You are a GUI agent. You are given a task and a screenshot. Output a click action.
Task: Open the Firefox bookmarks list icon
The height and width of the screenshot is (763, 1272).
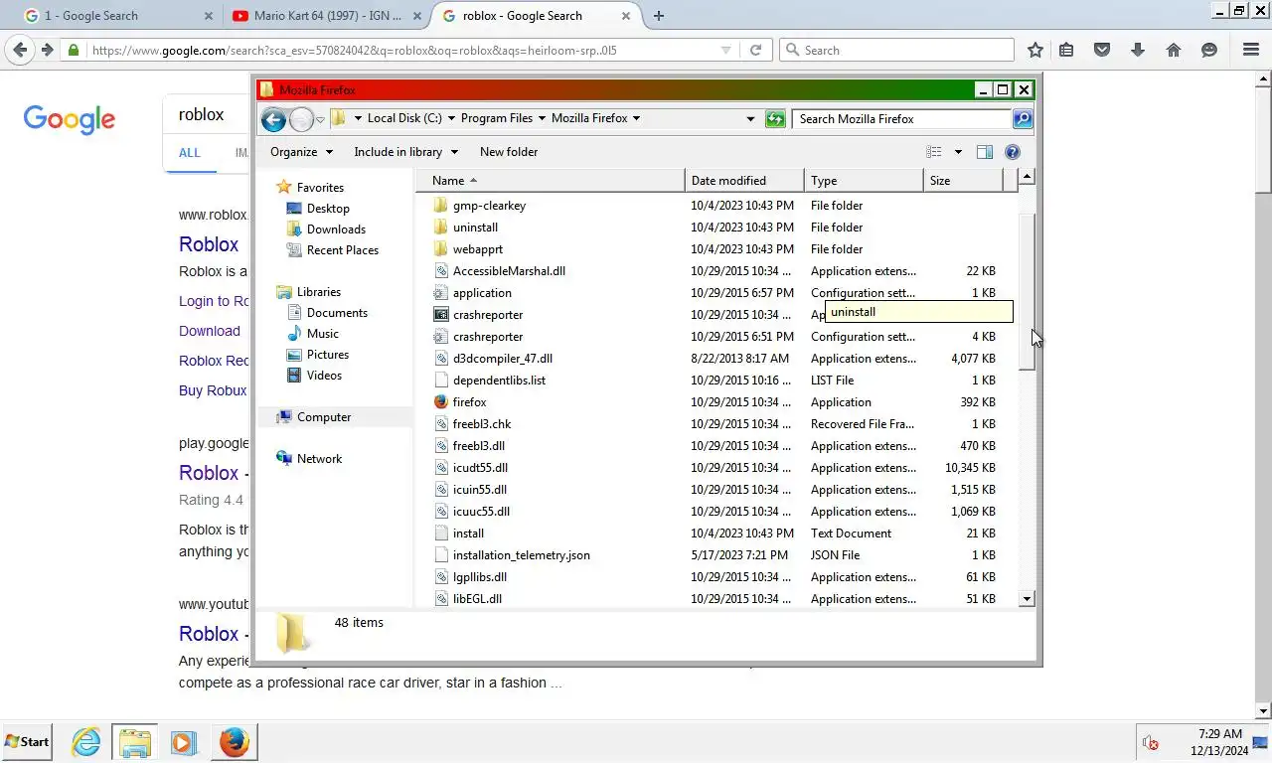1066,50
